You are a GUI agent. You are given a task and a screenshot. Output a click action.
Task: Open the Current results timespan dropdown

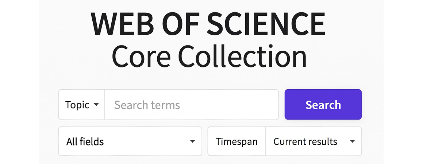[313, 141]
